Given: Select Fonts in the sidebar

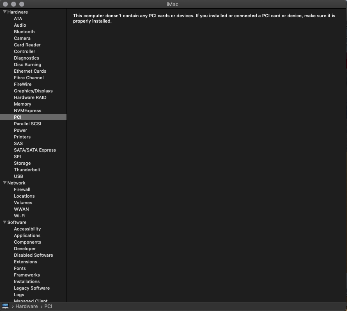Looking at the screenshot, I should (20, 268).
